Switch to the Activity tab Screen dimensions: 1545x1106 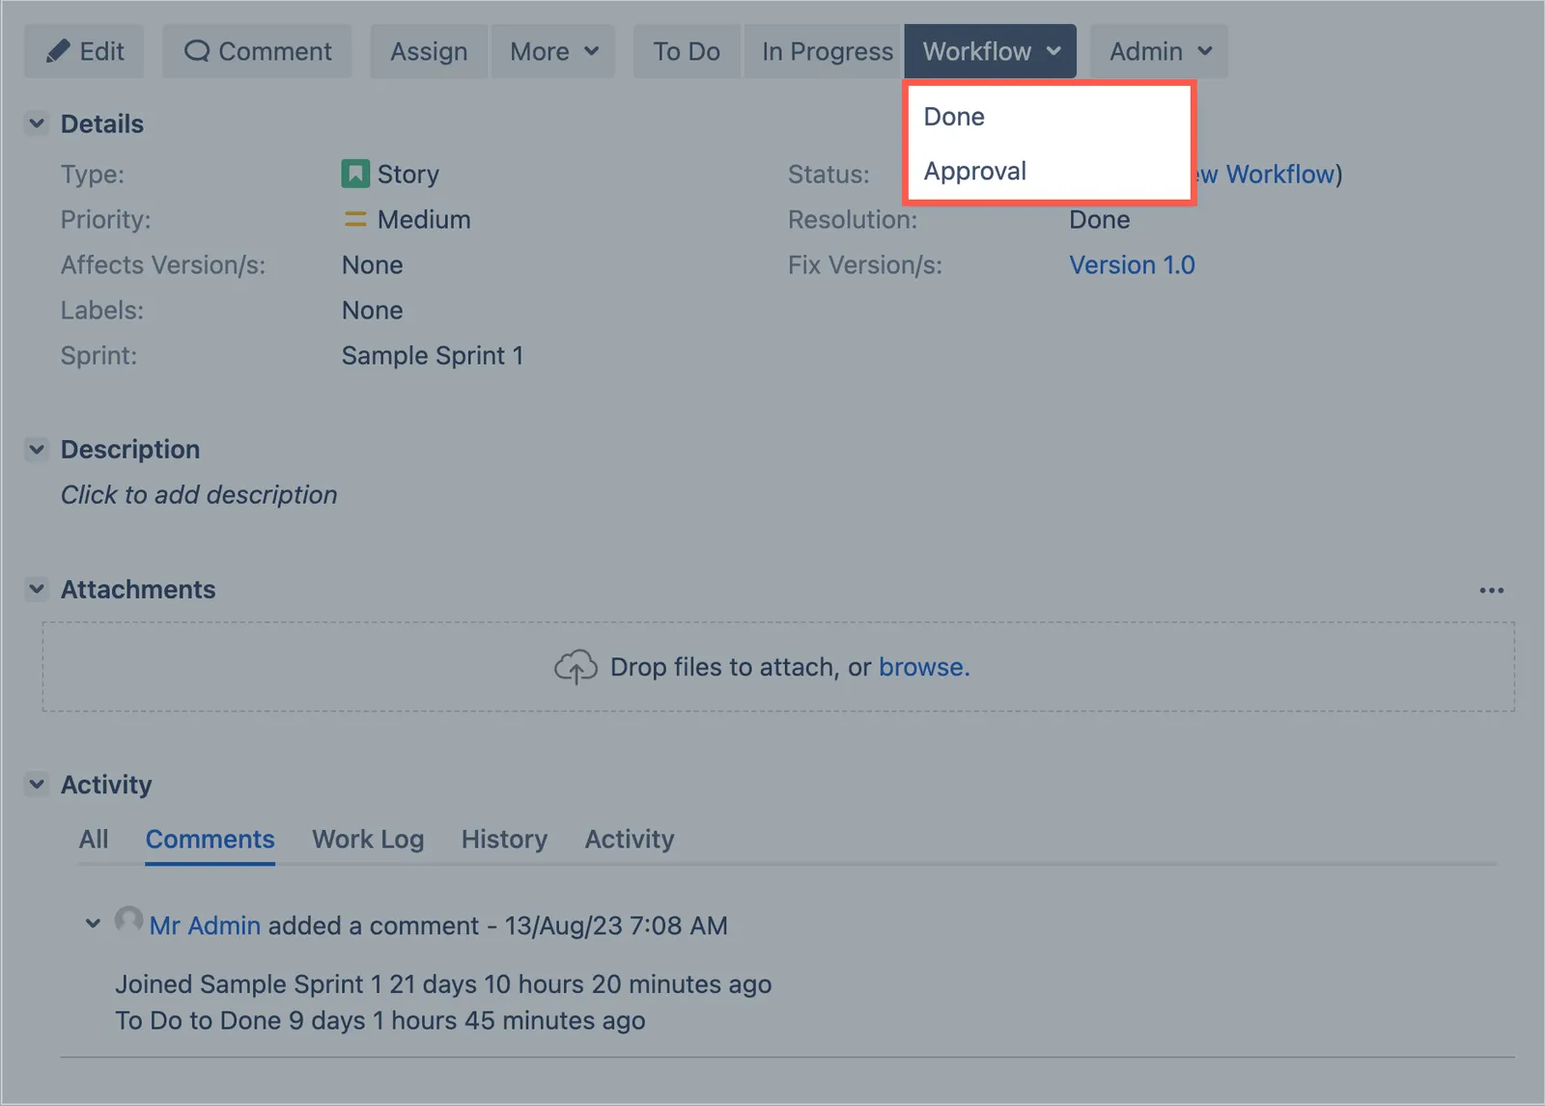pyautogui.click(x=630, y=840)
